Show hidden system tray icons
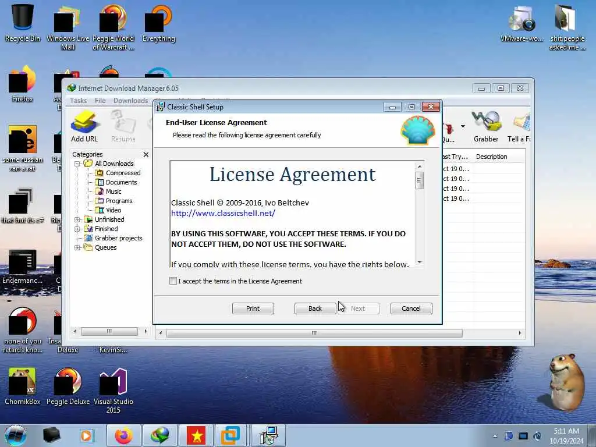Image resolution: width=596 pixels, height=447 pixels. click(495, 436)
